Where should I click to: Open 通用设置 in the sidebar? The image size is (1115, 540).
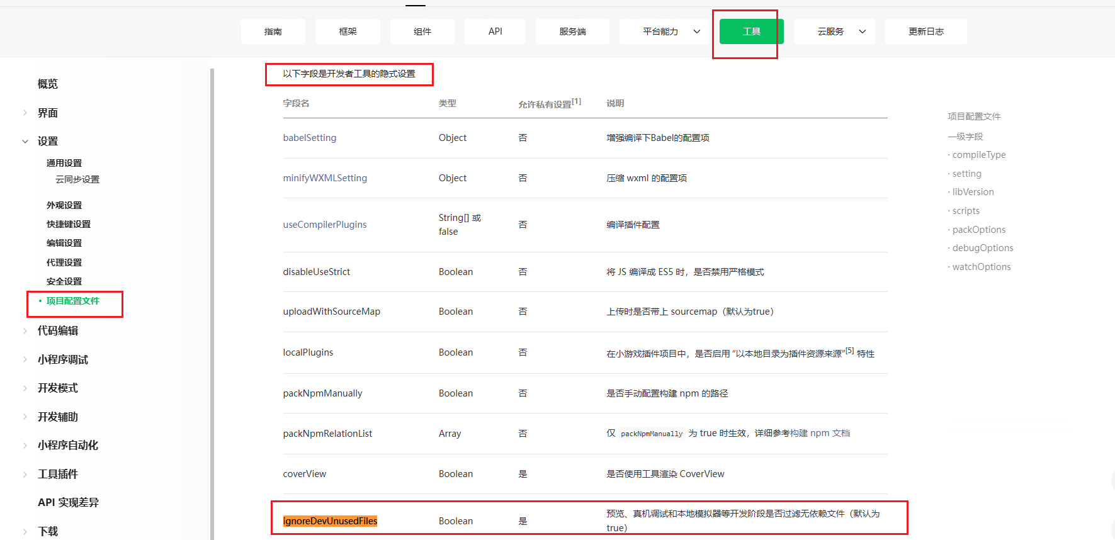64,163
